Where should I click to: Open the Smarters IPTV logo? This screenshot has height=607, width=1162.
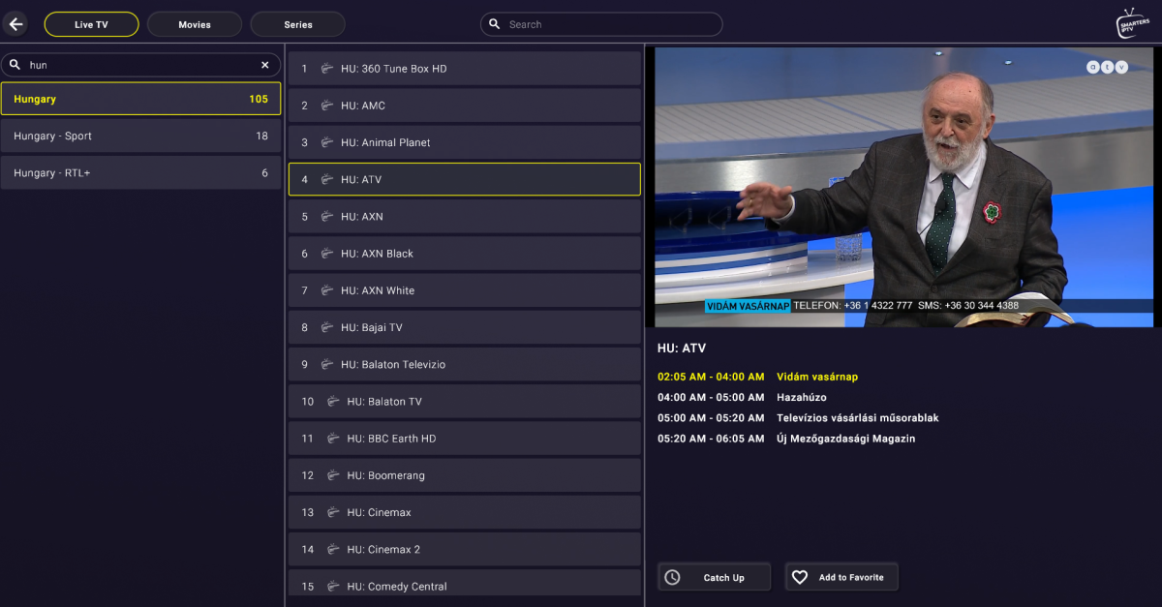pos(1131,23)
